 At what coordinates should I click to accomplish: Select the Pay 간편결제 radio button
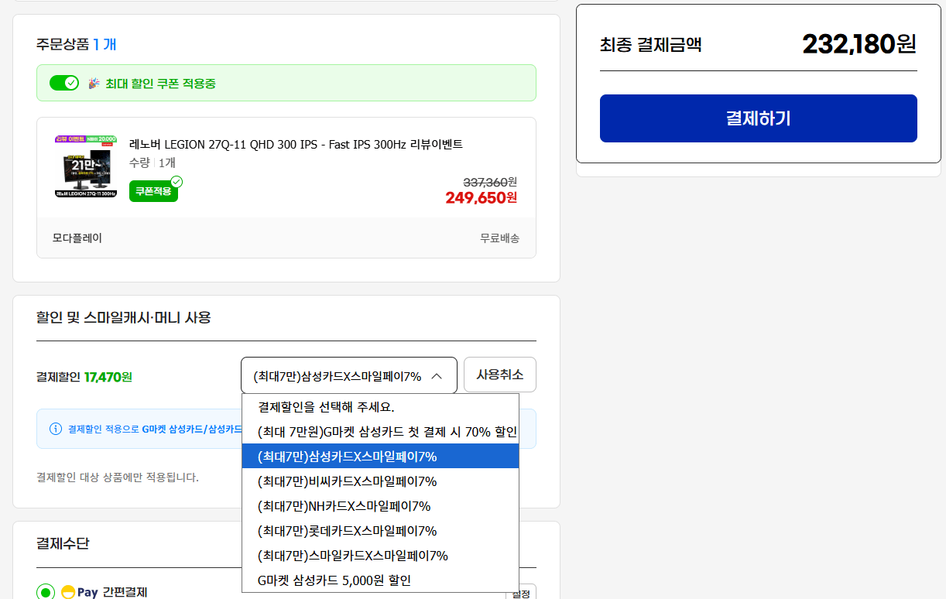click(46, 592)
